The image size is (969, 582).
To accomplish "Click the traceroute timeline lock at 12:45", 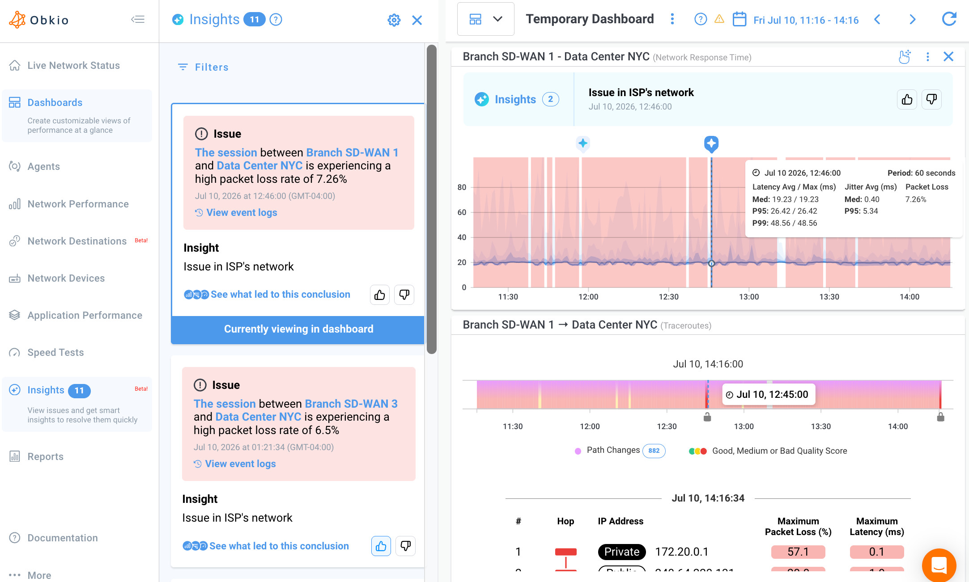I will coord(707,417).
